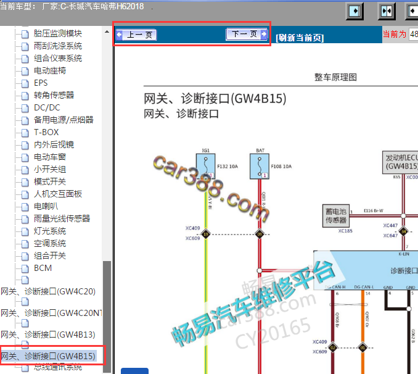This screenshot has height=374, width=418.
Task: Select 转角传感器 tree entry
Action: click(x=54, y=95)
